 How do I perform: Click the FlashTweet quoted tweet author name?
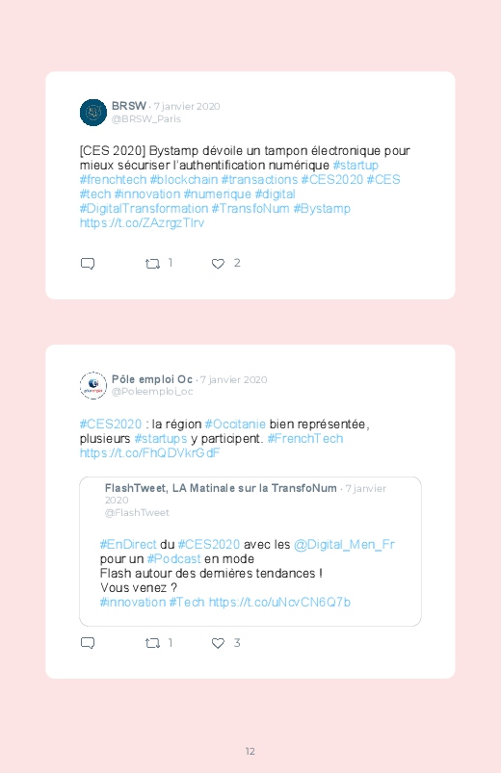coord(221,488)
